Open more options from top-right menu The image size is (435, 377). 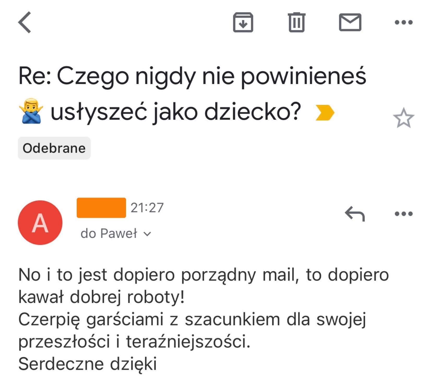tap(403, 22)
